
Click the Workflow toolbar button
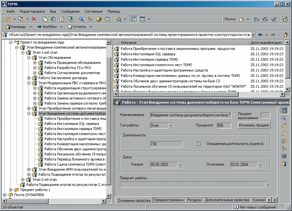tap(47, 27)
